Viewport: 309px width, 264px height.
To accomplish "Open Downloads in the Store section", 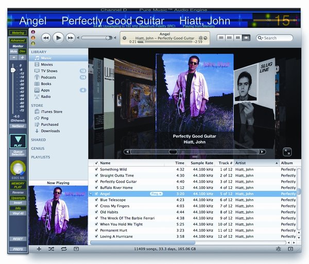I will point(58,131).
